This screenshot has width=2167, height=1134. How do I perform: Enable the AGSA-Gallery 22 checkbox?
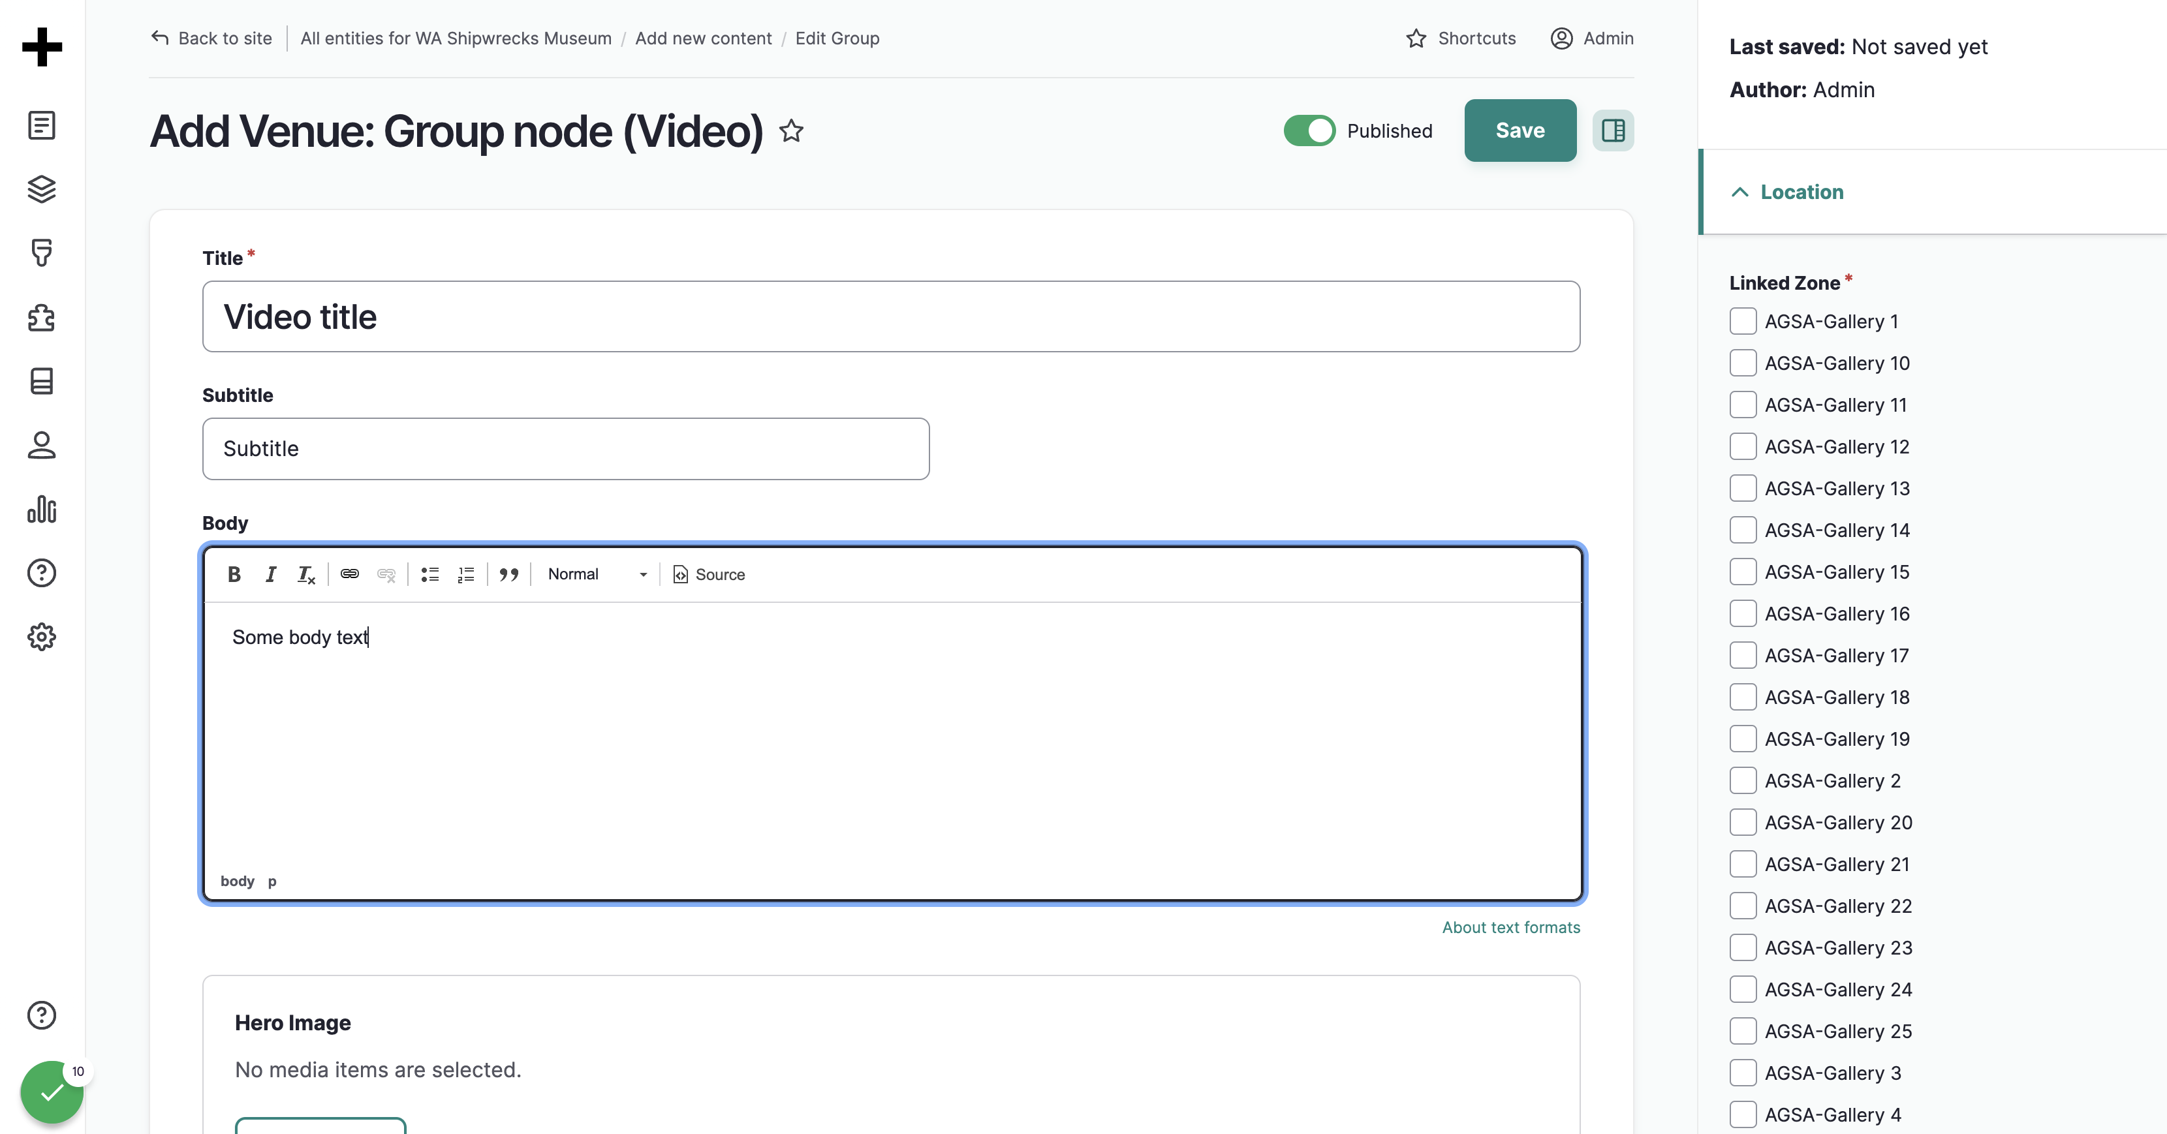[1743, 906]
